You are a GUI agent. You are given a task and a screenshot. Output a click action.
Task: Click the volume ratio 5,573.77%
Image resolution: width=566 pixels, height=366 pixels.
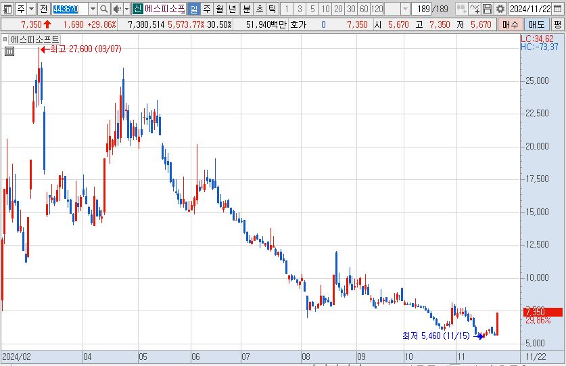coord(186,24)
